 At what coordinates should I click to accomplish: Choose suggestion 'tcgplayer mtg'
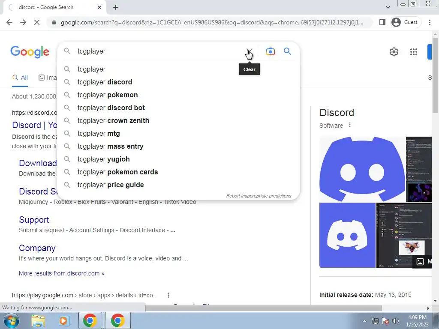[178, 134]
